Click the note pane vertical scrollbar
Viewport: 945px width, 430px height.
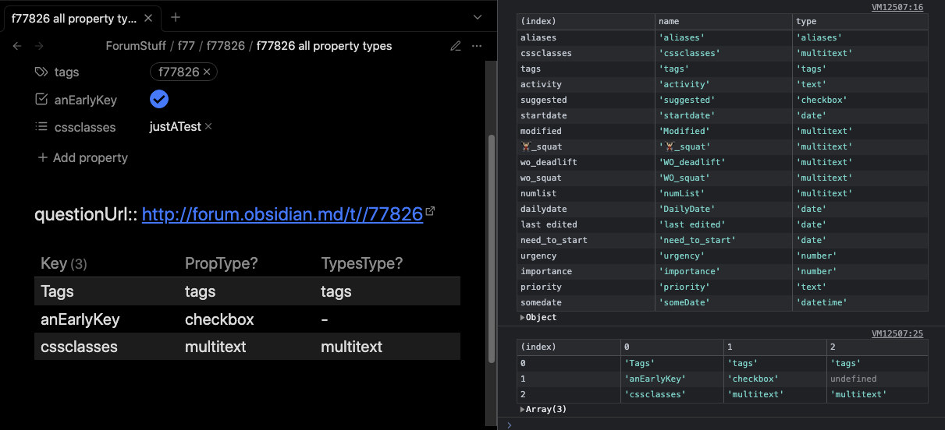[x=492, y=248]
